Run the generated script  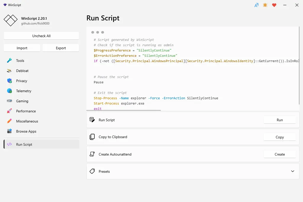point(280,120)
